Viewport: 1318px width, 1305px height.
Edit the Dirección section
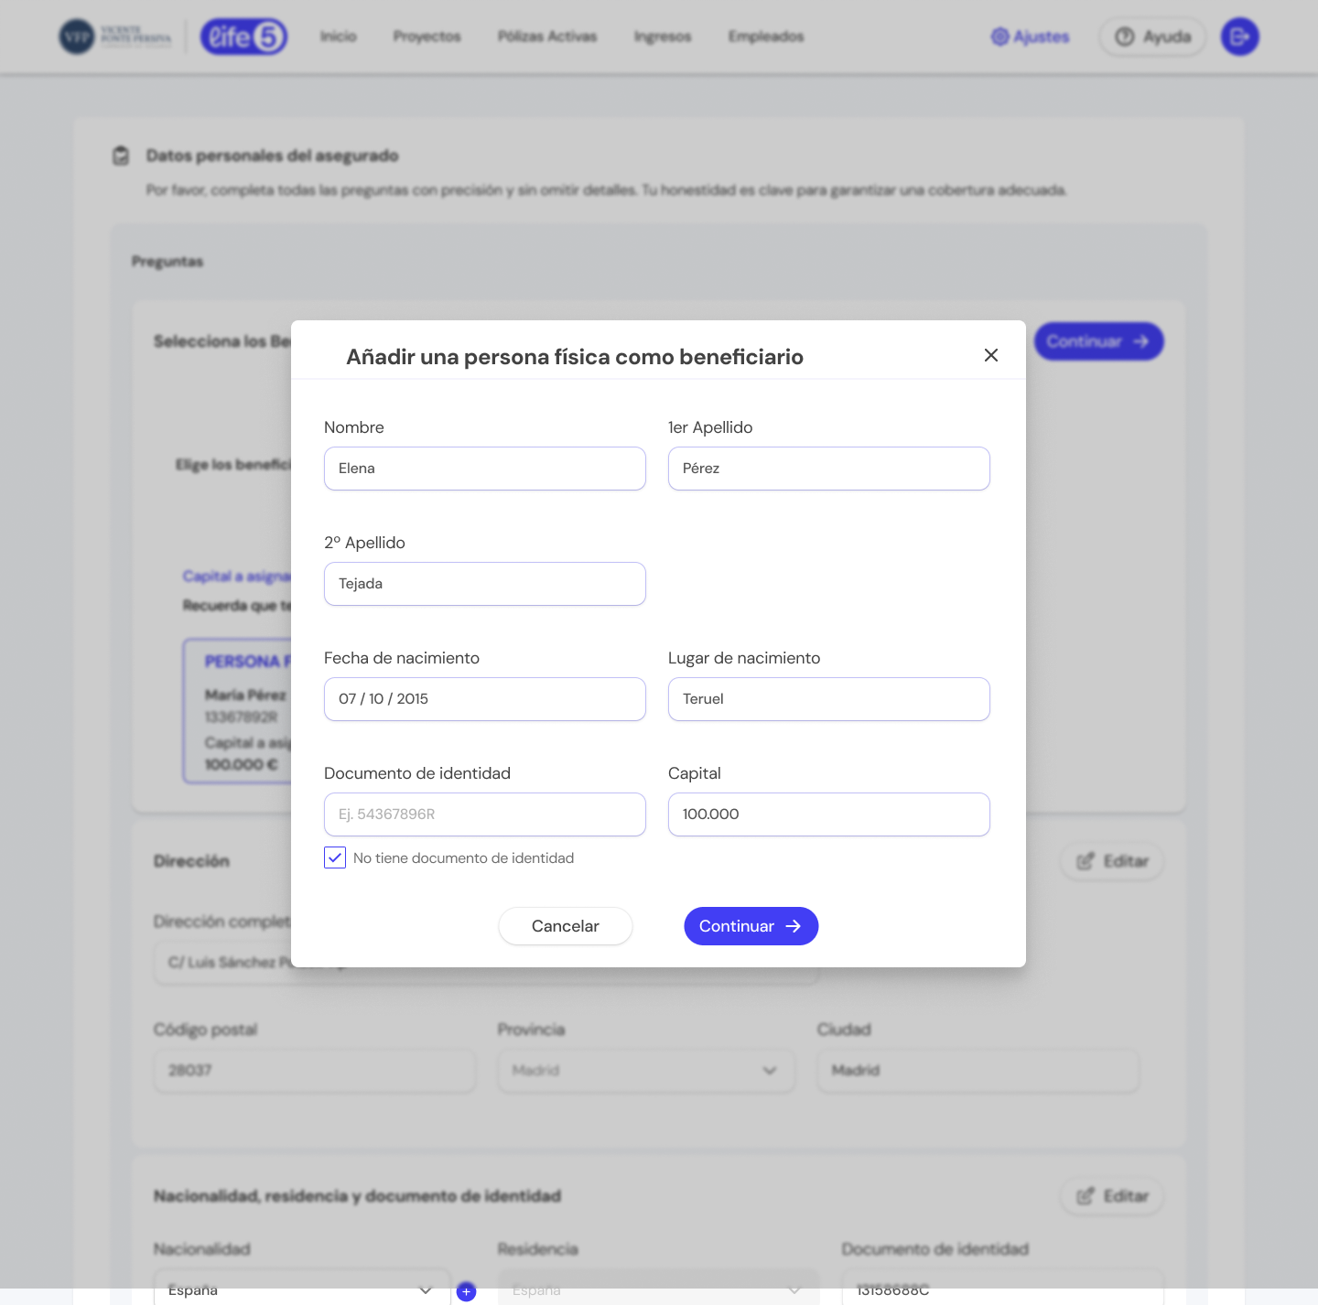[1112, 861]
